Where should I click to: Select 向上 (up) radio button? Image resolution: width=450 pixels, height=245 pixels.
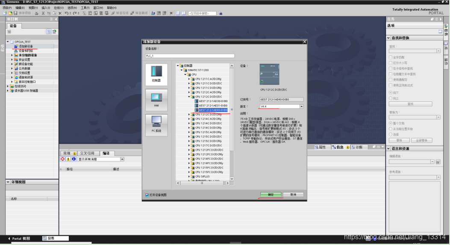click(391, 98)
